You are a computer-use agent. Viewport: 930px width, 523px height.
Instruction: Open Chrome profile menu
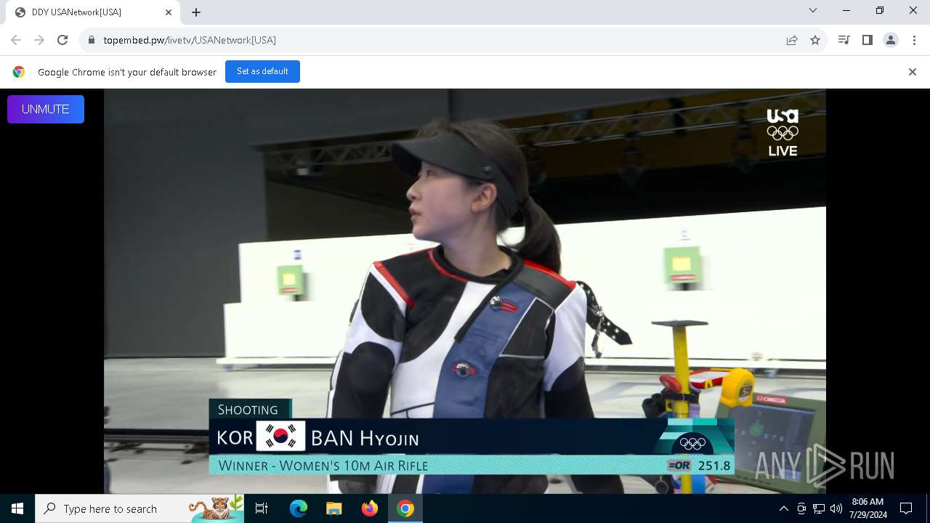(x=891, y=40)
